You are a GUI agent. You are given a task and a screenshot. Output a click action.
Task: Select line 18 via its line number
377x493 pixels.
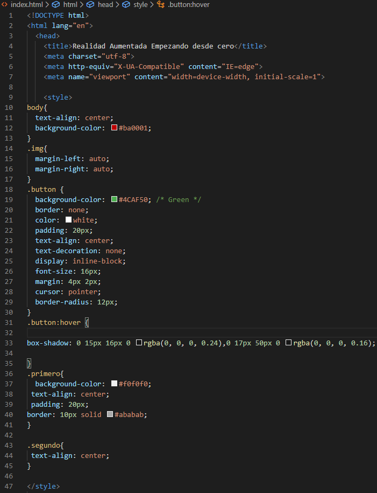[11, 190]
